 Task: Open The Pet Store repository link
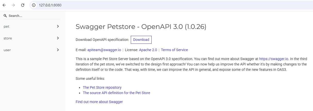tap(102, 87)
